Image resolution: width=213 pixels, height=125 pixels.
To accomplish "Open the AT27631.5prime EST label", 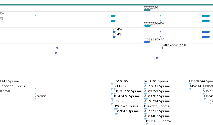I will point(157,86).
